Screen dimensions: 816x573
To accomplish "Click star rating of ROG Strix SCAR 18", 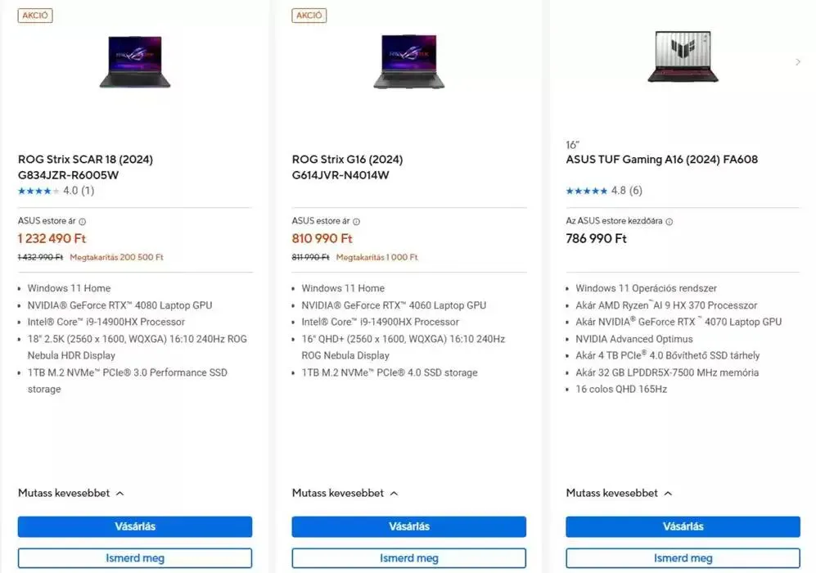I will point(38,191).
